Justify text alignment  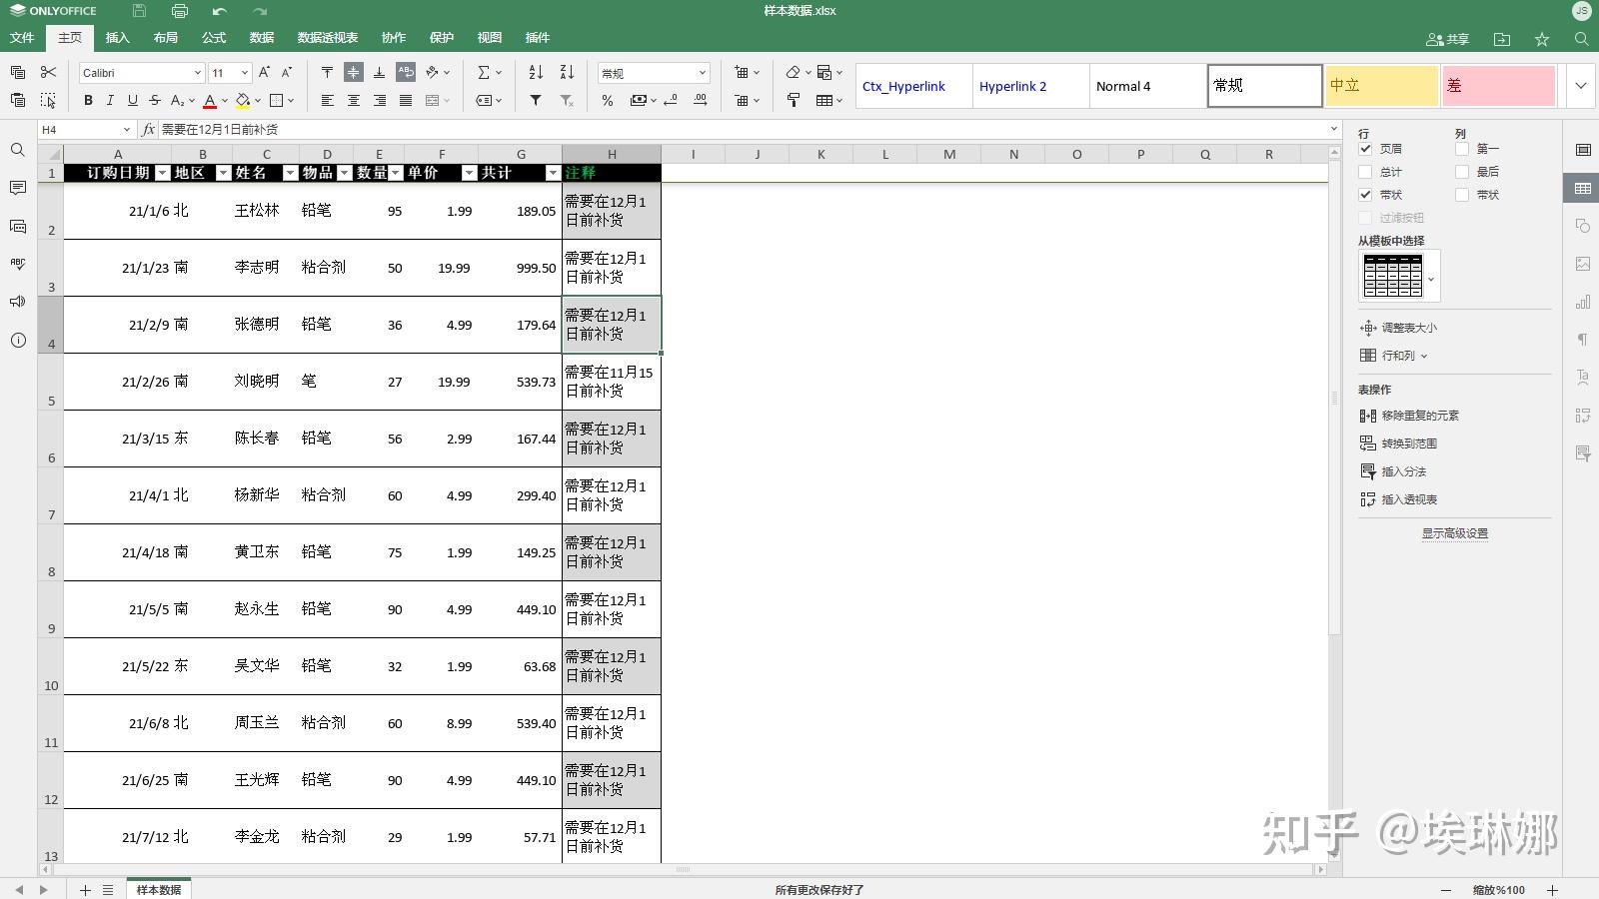(405, 100)
